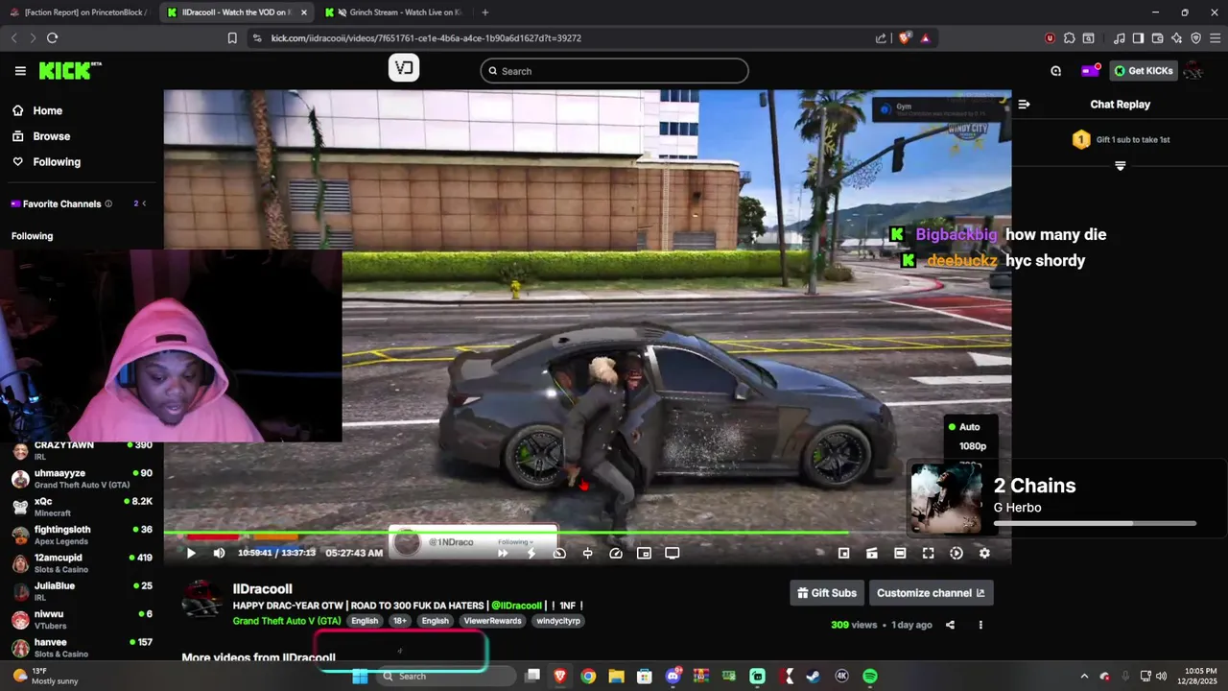Reload the page
1228x691 pixels.
click(x=52, y=38)
